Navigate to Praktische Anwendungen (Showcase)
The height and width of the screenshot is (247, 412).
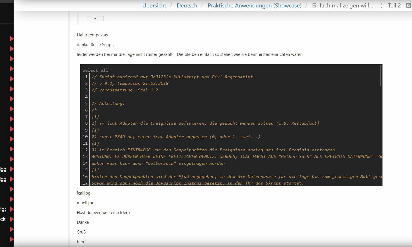[x=254, y=5]
